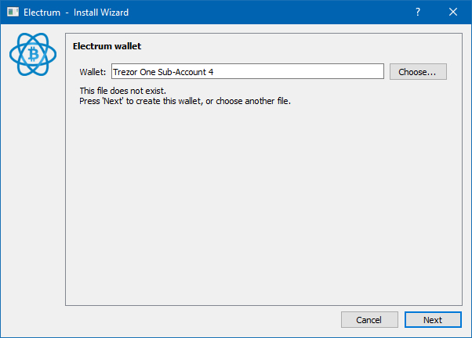Click the "Trezor One Sub-Account 4" wallet name text

click(163, 72)
